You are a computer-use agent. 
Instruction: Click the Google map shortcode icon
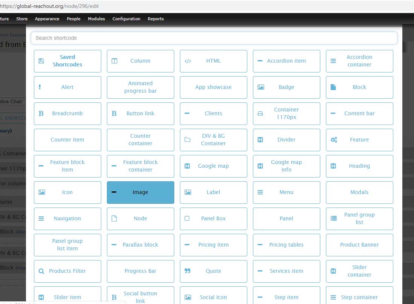point(187,166)
